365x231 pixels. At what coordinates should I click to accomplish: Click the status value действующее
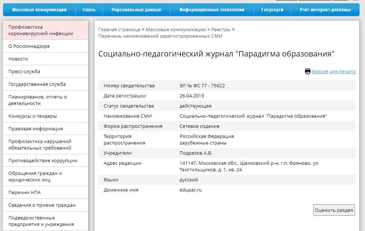point(195,106)
